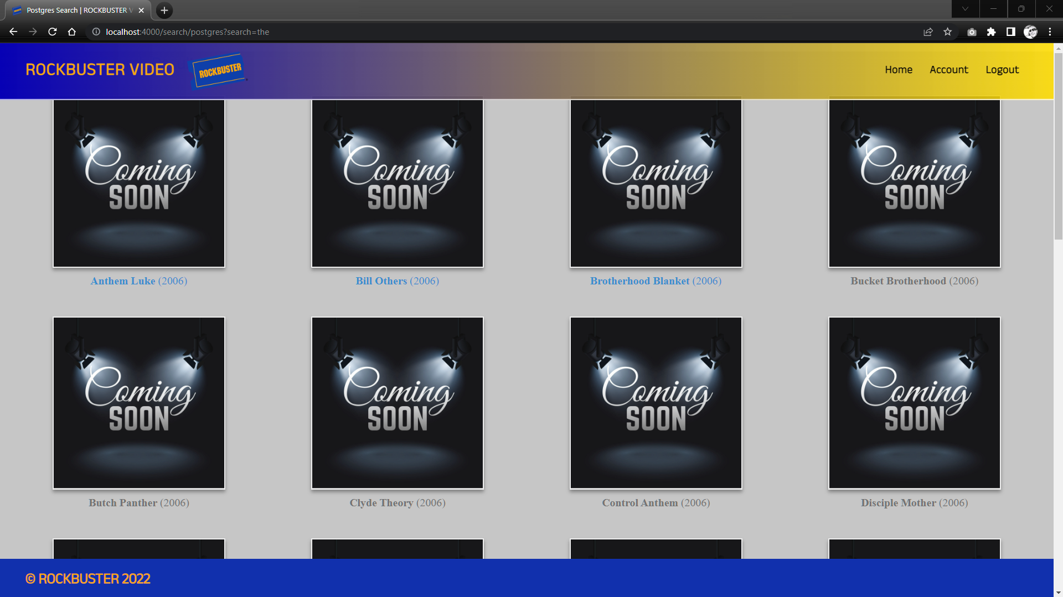This screenshot has height=597, width=1063.
Task: Click the page vertical scrollbar thumb
Action: pos(1058,146)
